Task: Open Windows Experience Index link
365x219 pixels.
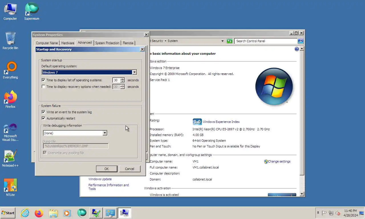Action: 221,122
